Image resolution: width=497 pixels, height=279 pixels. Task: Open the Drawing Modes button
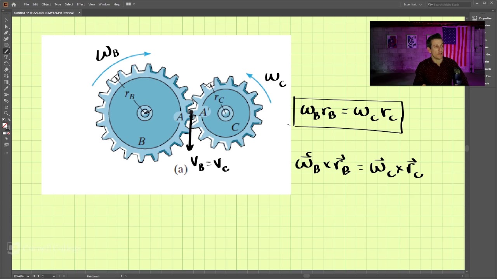pyautogui.click(x=6, y=139)
